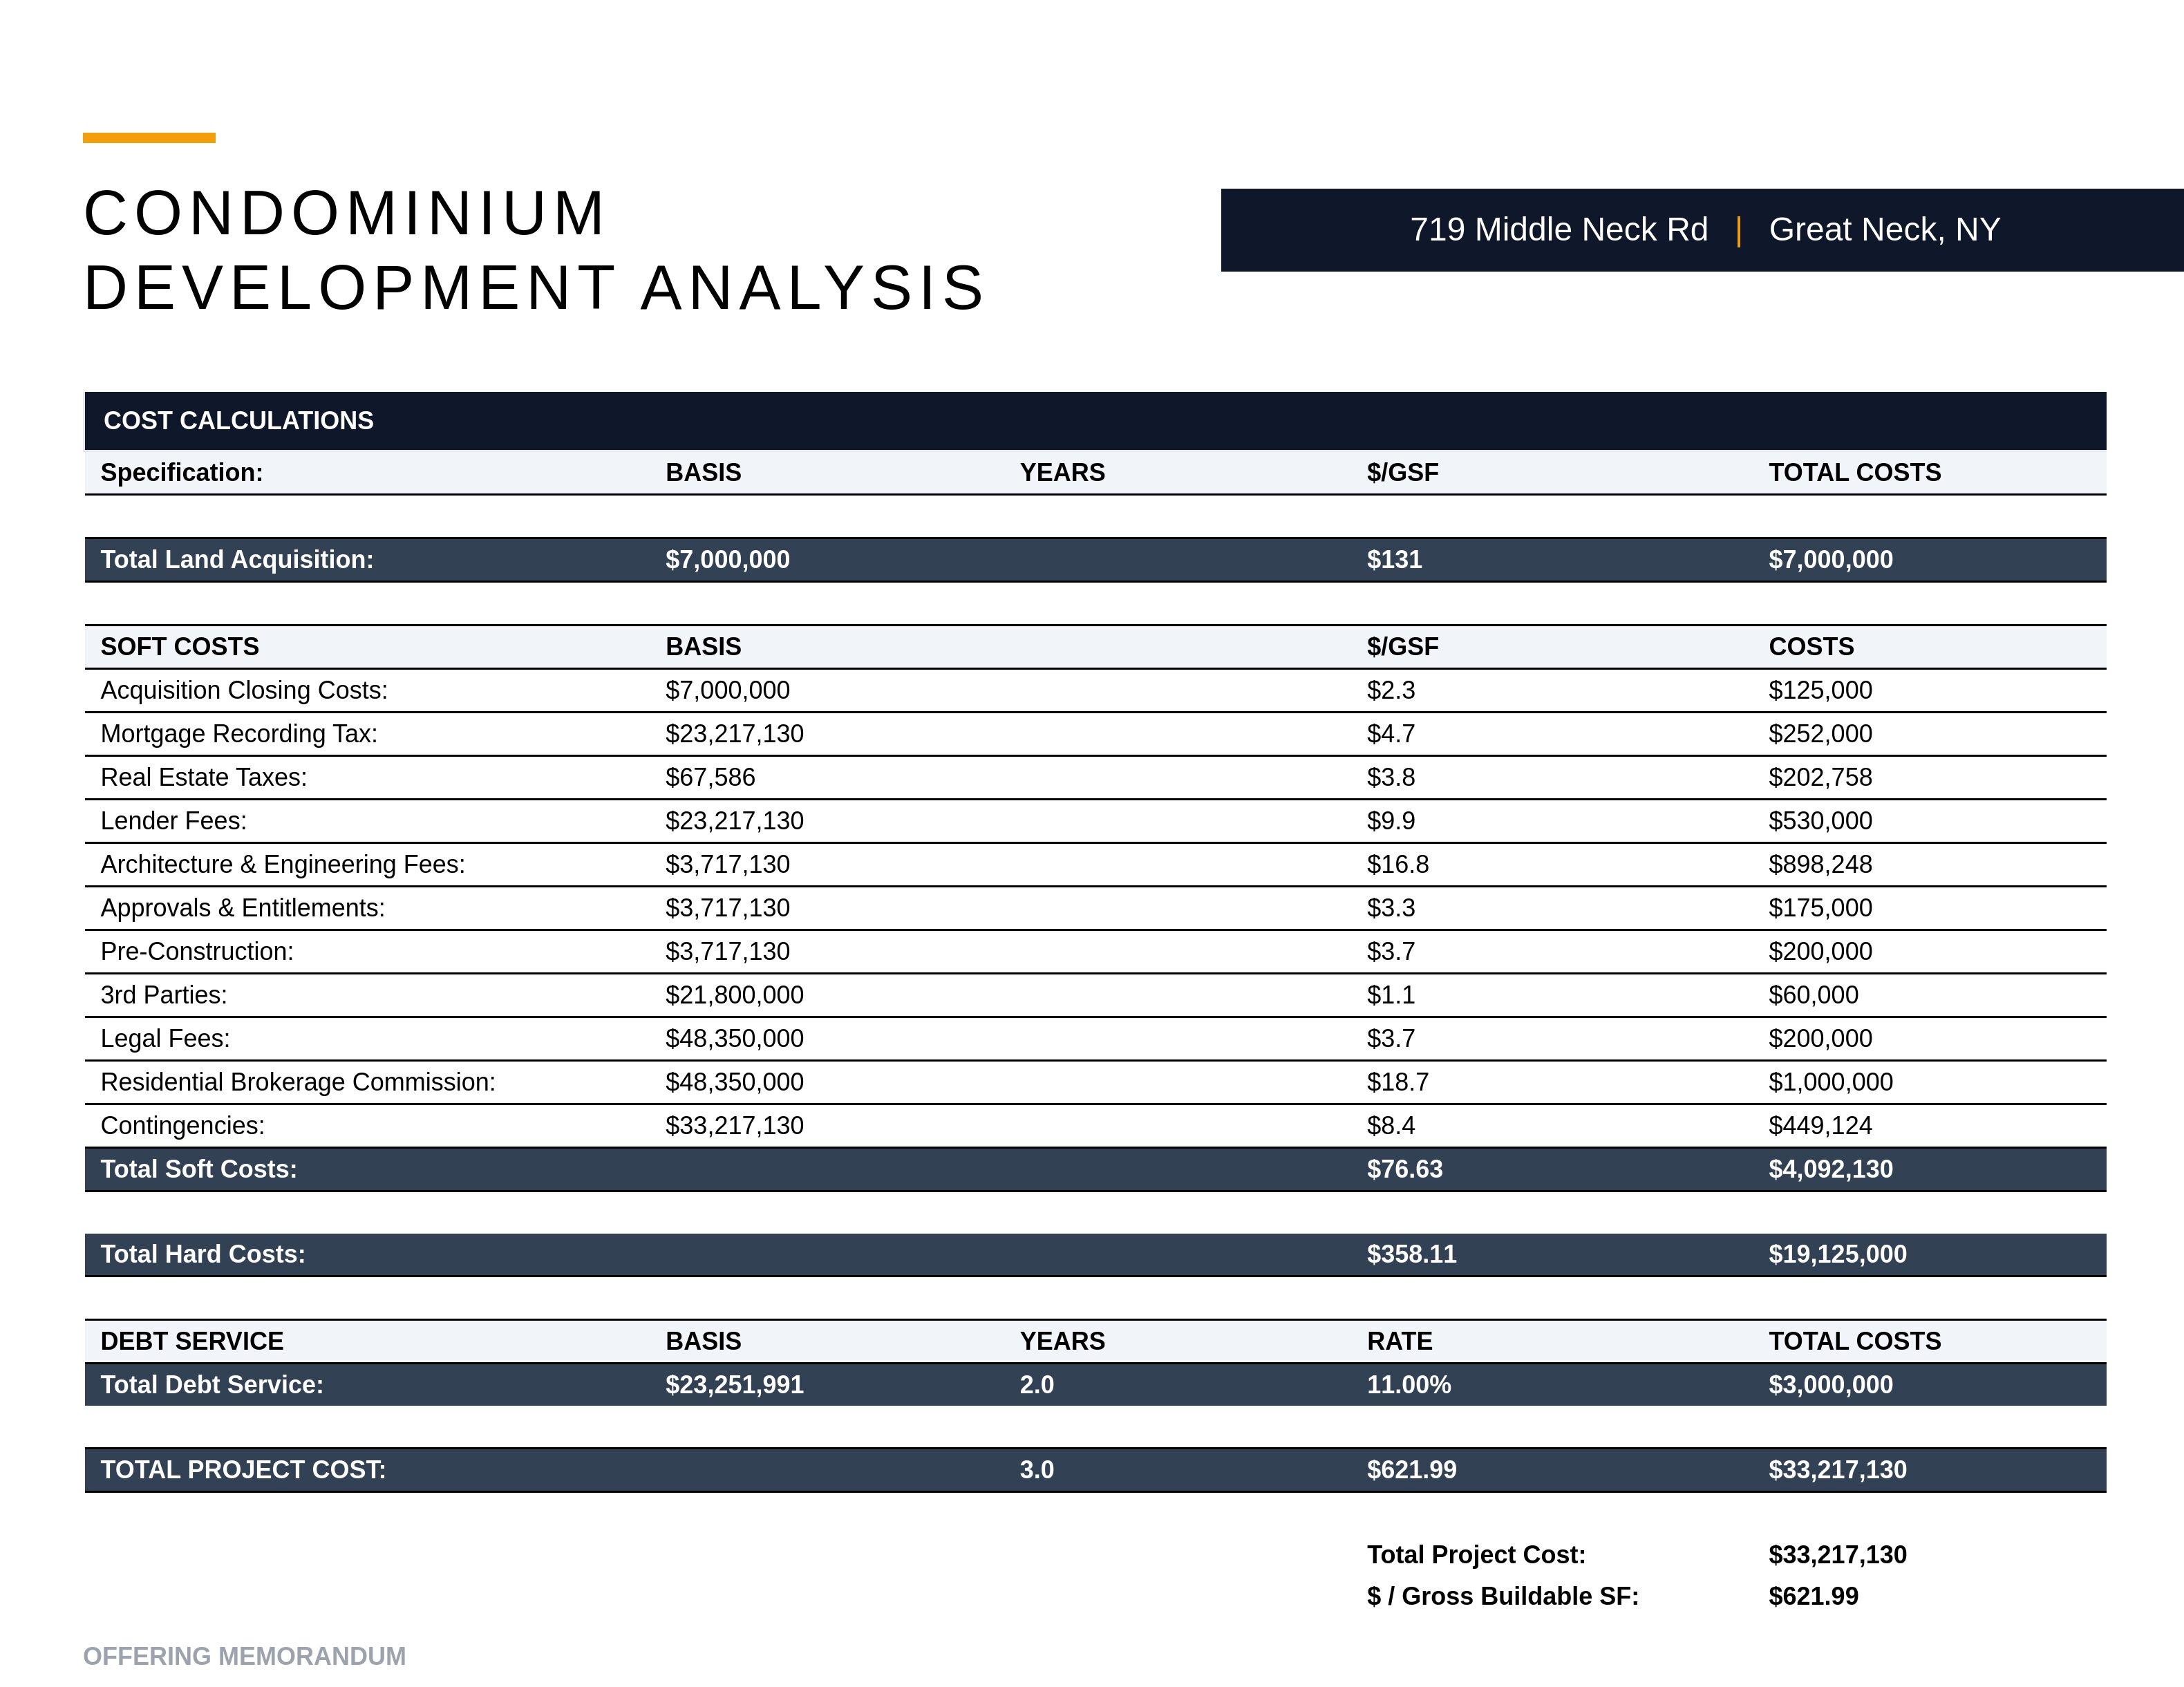Click Architecture & Engineering Fees label
The height and width of the screenshot is (1687, 2184).
(283, 865)
